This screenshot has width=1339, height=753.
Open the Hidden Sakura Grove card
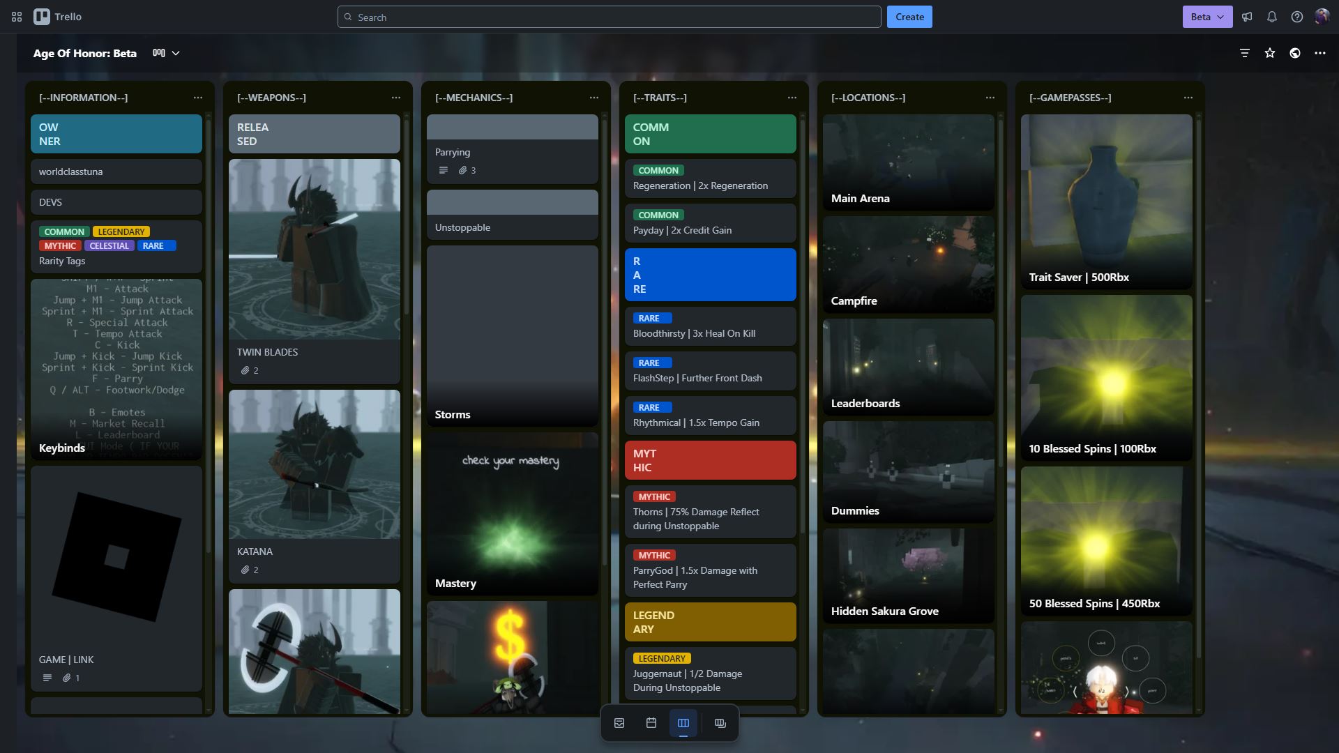pyautogui.click(x=909, y=576)
